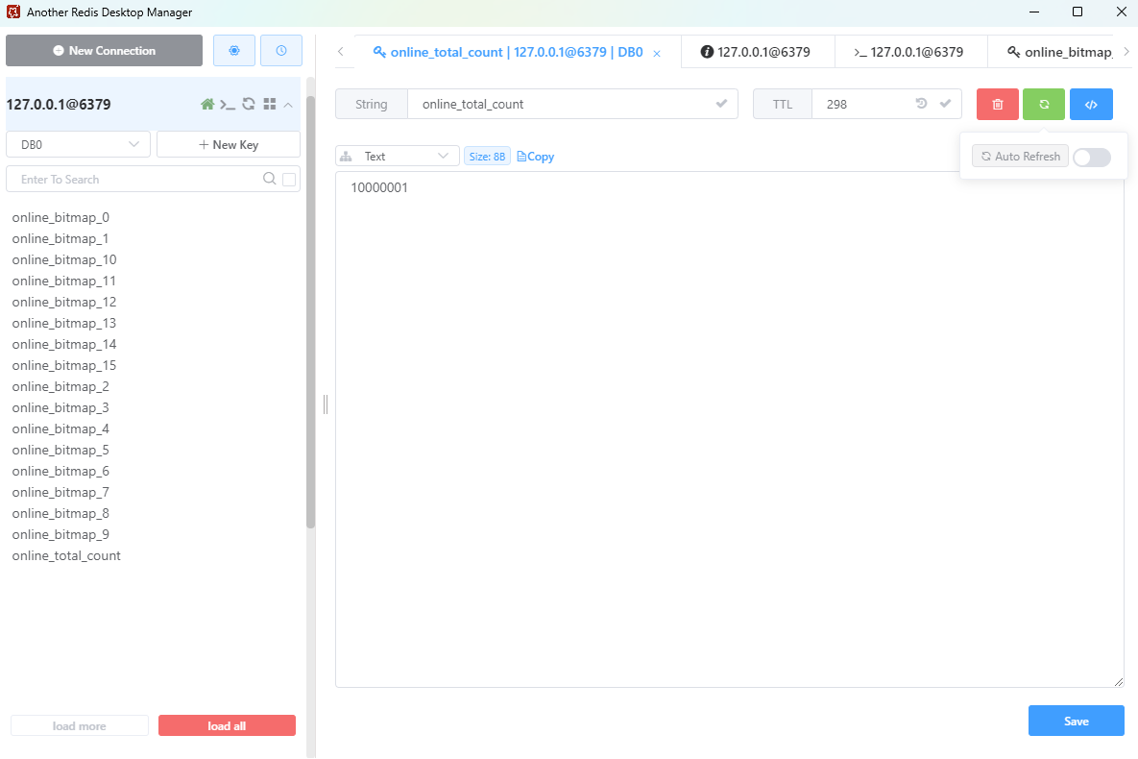
Task: Open the Redis console terminal icon
Action: click(228, 104)
